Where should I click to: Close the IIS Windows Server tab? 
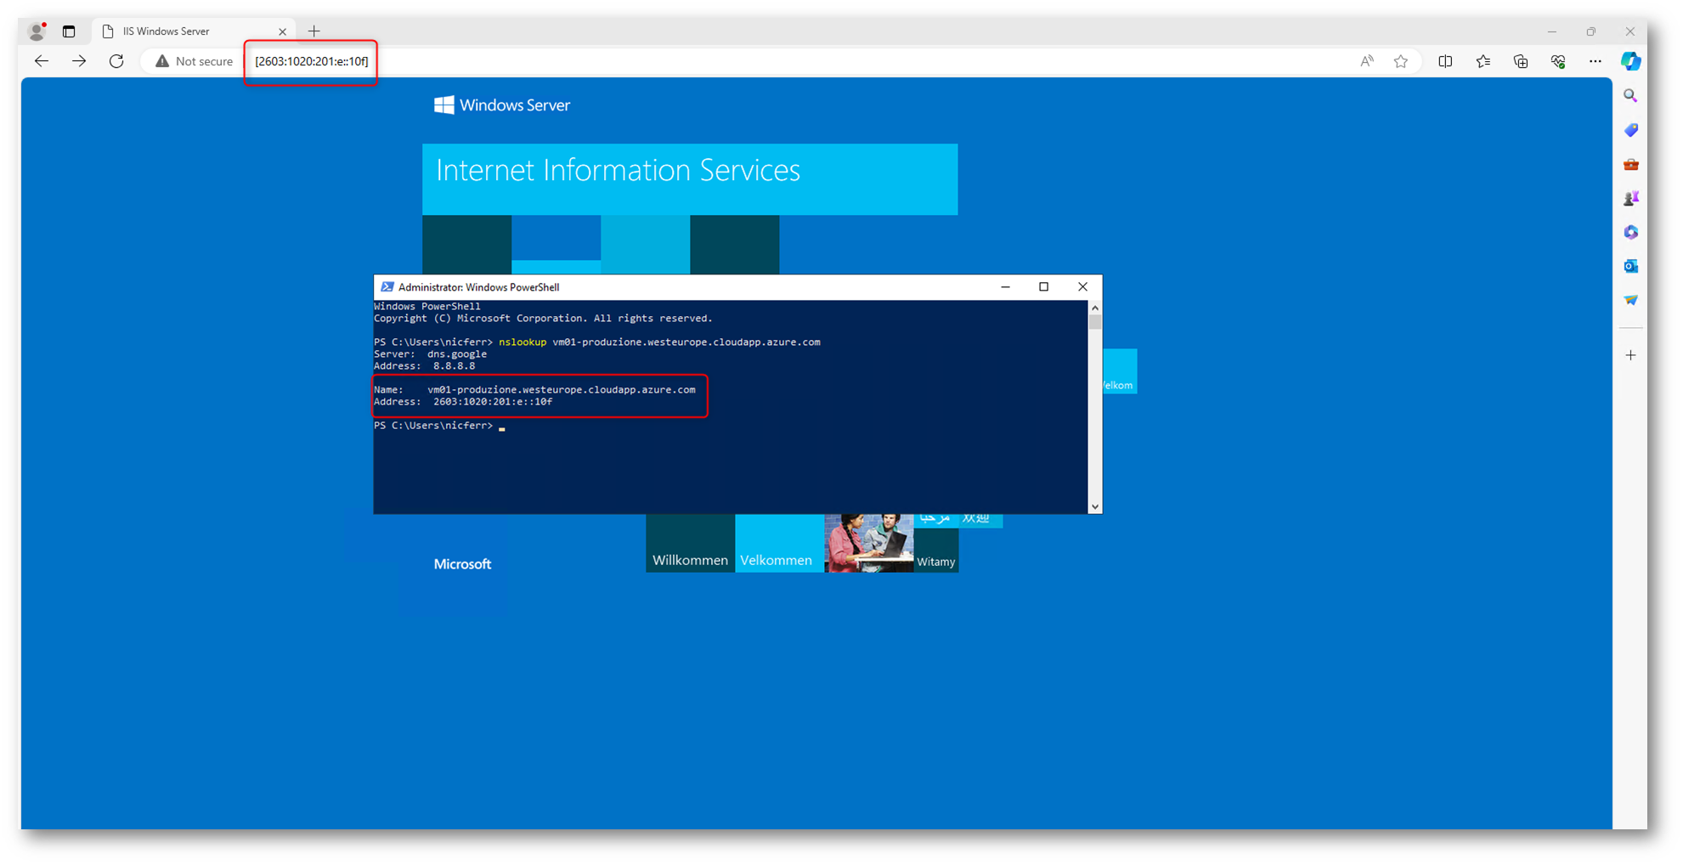pos(282,31)
